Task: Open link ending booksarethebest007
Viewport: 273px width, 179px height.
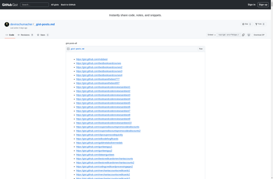Action: [98, 83]
